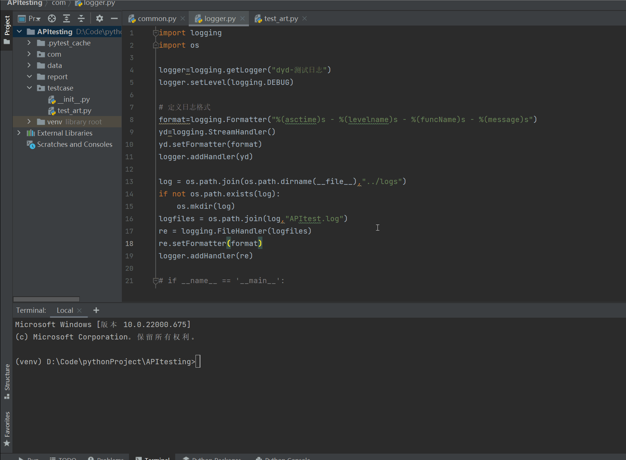This screenshot has width=626, height=460.
Task: Click the horizontal scrollbar in Project panel
Action: [x=46, y=299]
